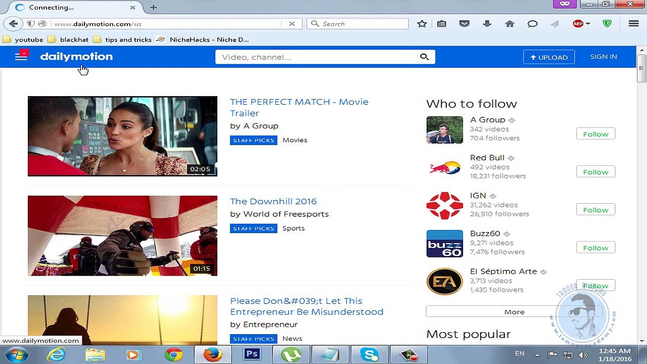
Task: Open the Dailymotion hamburger menu
Action: [x=21, y=56]
